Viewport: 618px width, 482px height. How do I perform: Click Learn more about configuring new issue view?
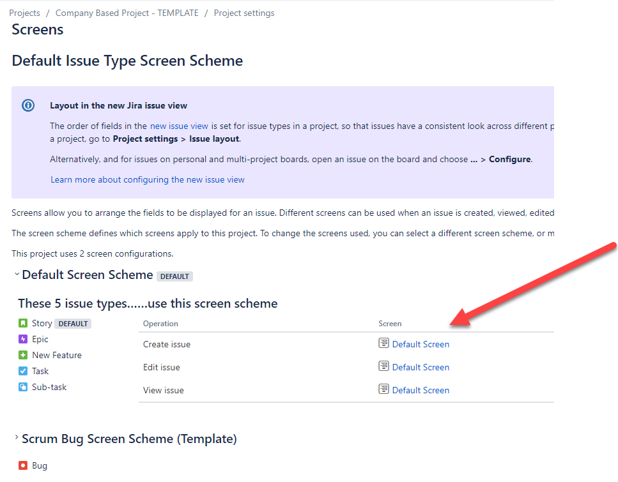coord(147,179)
